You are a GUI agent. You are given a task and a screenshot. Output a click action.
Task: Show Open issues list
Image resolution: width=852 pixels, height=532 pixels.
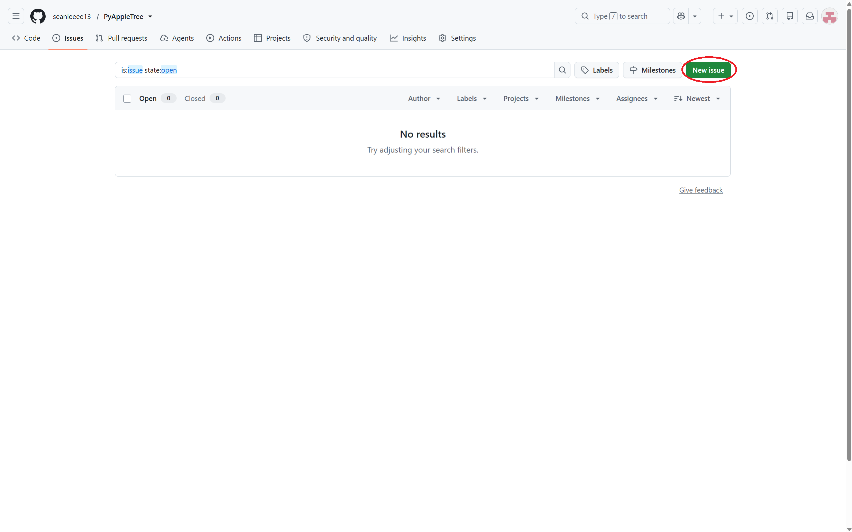tap(157, 99)
